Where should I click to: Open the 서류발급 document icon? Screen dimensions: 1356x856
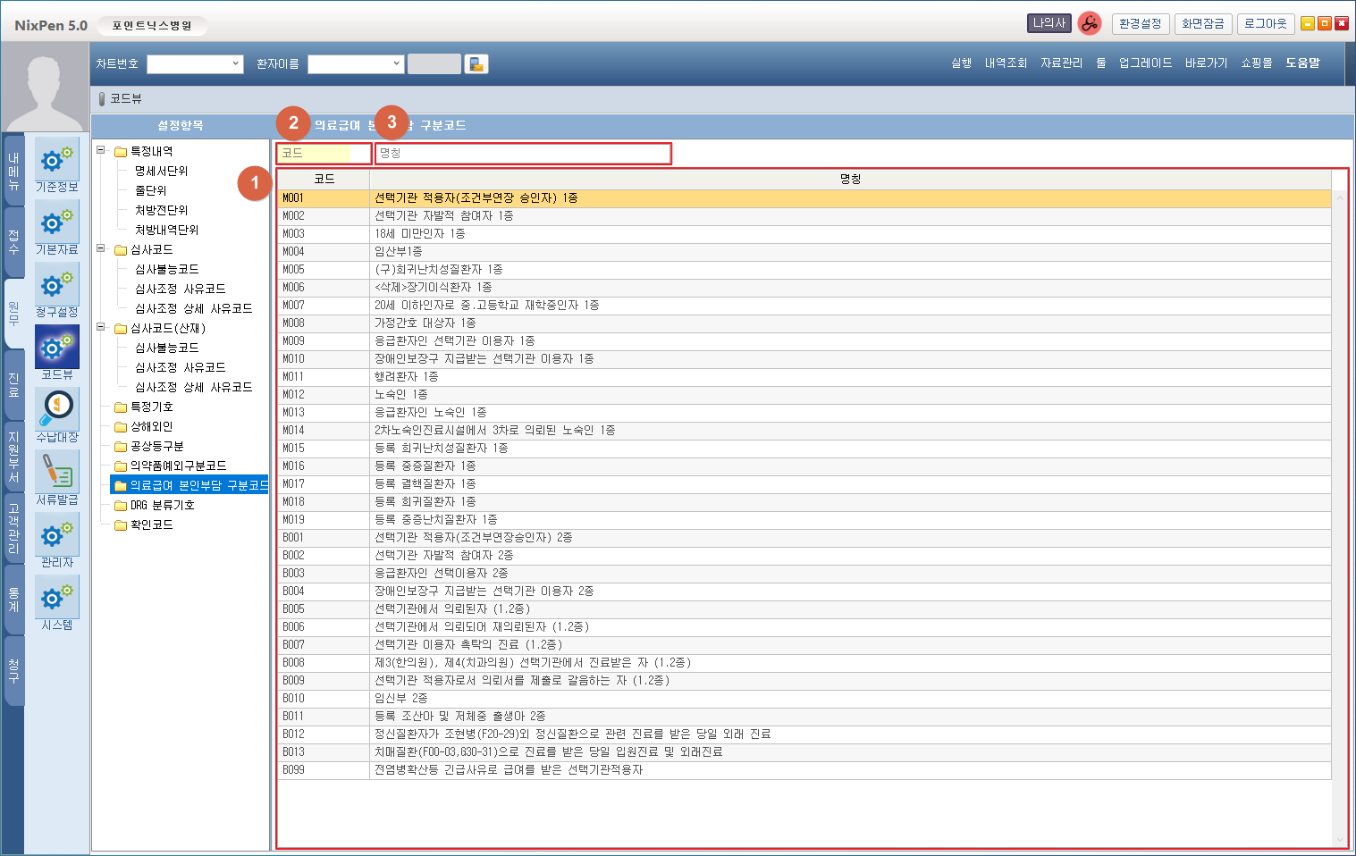57,474
